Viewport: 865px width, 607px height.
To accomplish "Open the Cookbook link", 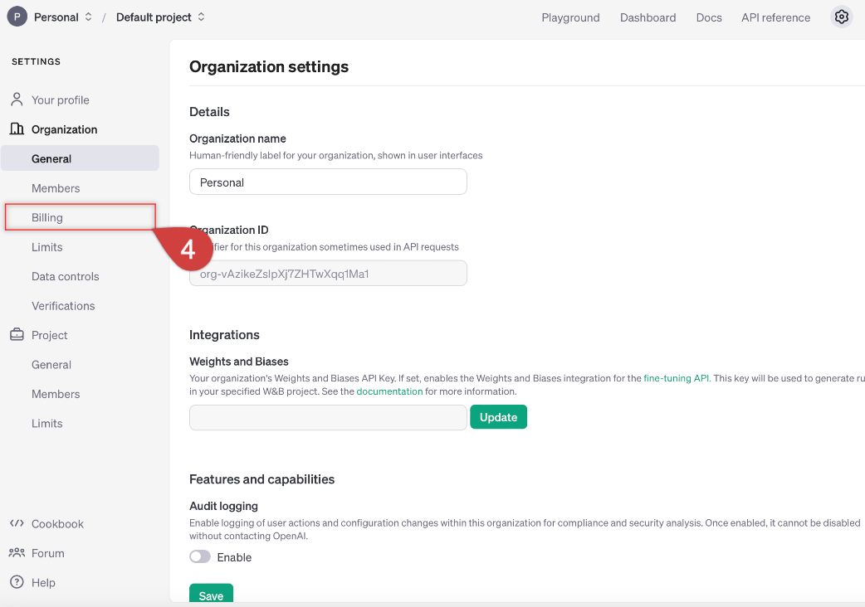I will pyautogui.click(x=57, y=524).
